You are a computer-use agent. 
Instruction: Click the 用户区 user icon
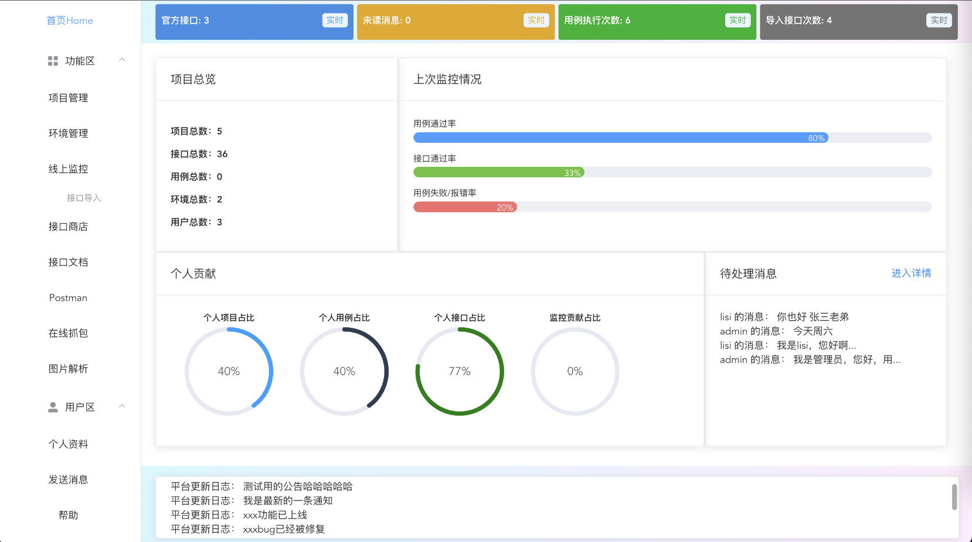point(52,407)
